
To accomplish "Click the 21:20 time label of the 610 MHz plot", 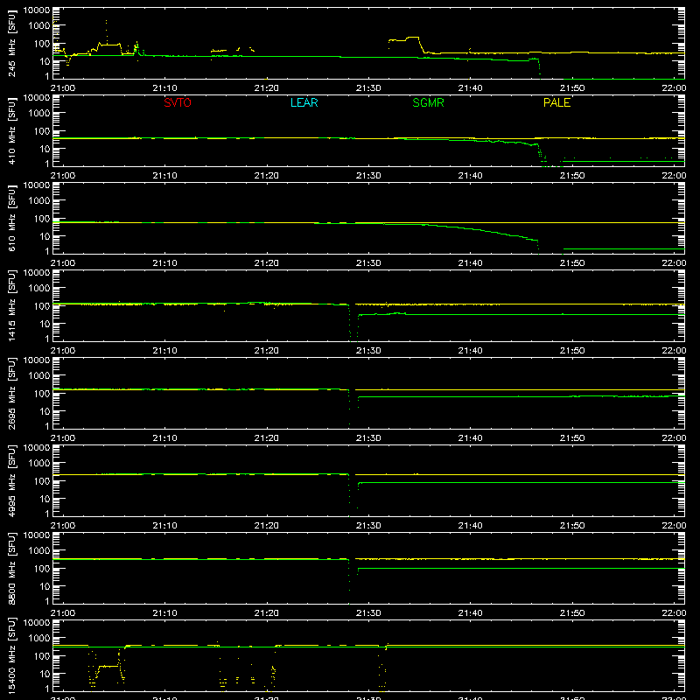I will (x=267, y=263).
